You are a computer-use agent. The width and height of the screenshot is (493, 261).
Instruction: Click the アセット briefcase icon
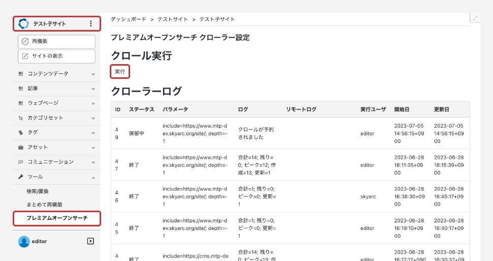point(21,148)
